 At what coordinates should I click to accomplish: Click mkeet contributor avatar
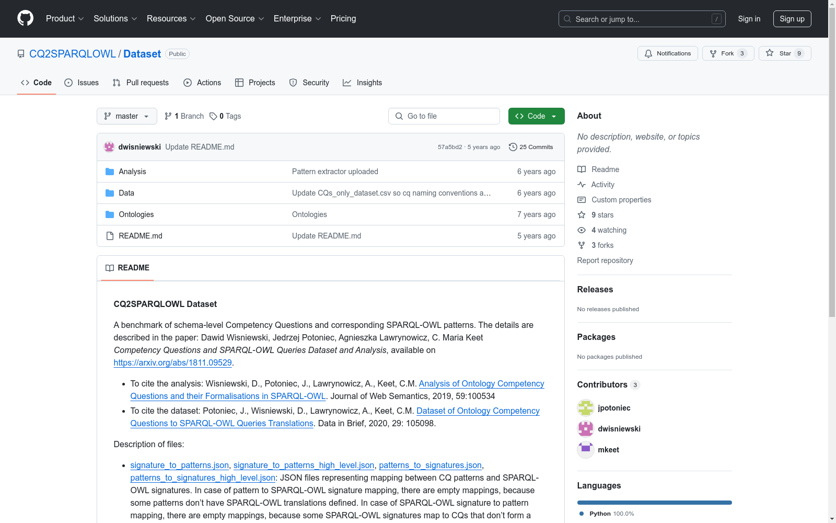[x=586, y=450]
